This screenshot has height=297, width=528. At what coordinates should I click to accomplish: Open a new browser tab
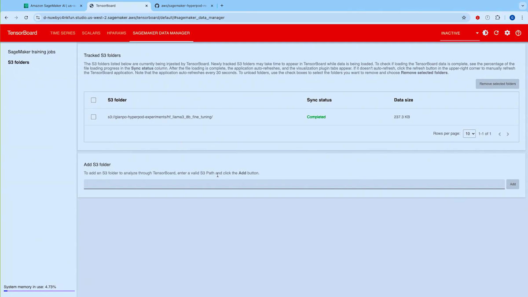point(222,6)
